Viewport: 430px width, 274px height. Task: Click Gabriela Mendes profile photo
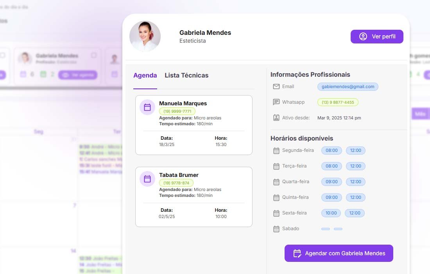pos(145,36)
